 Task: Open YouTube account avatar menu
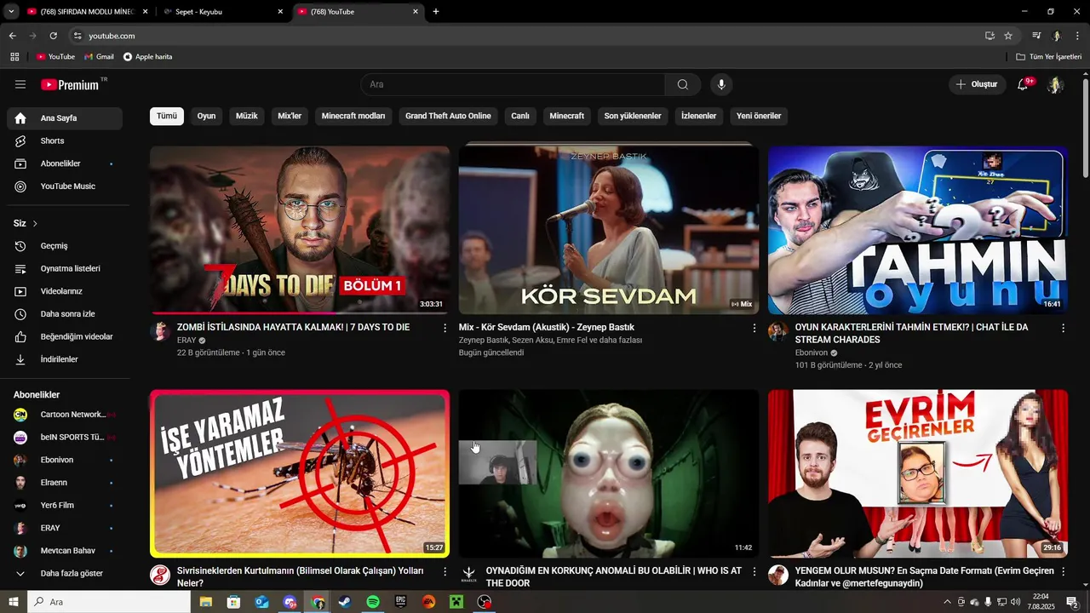click(x=1056, y=84)
